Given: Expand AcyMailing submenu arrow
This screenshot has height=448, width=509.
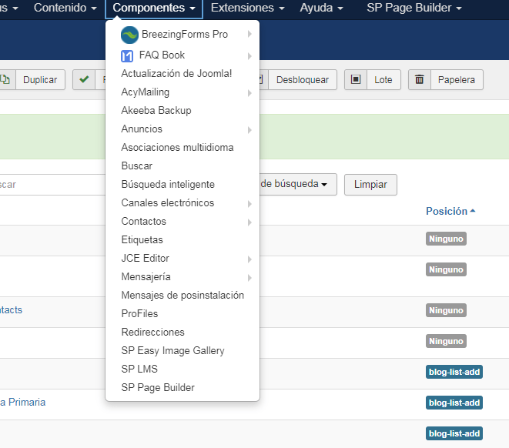Looking at the screenshot, I should coord(249,93).
